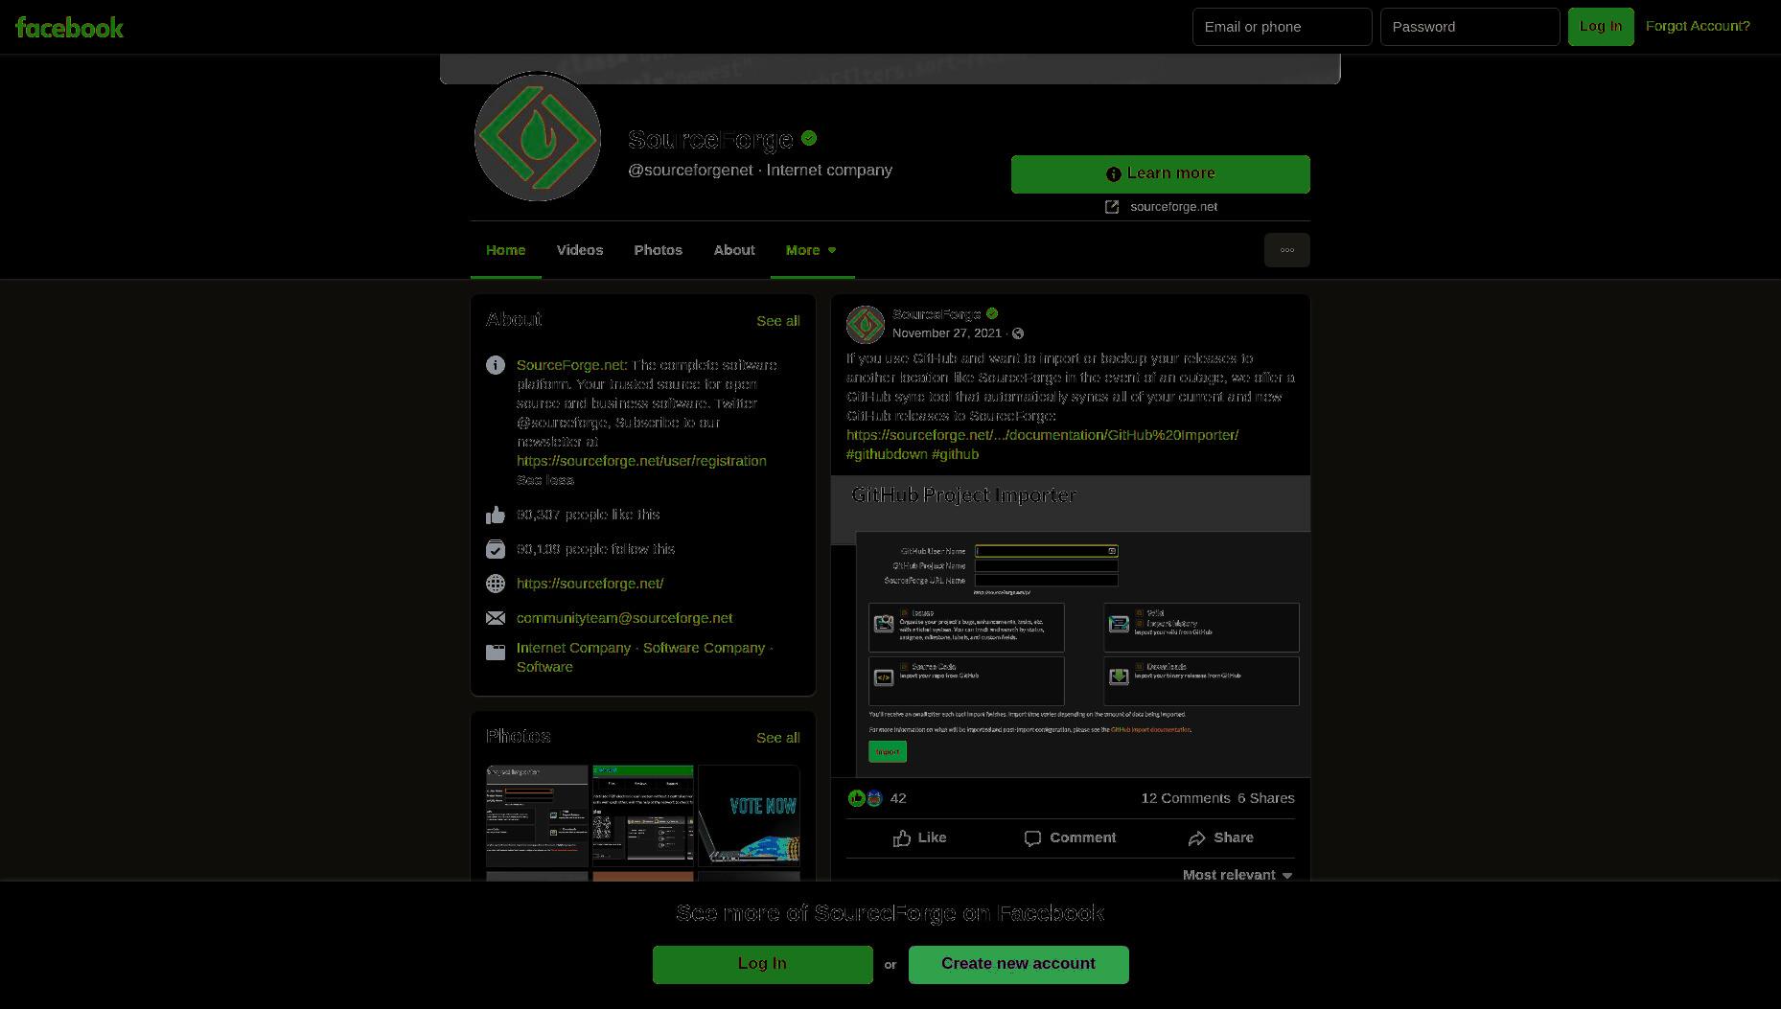Image resolution: width=1781 pixels, height=1009 pixels.
Task: Click the info icon in About section
Action: click(496, 365)
